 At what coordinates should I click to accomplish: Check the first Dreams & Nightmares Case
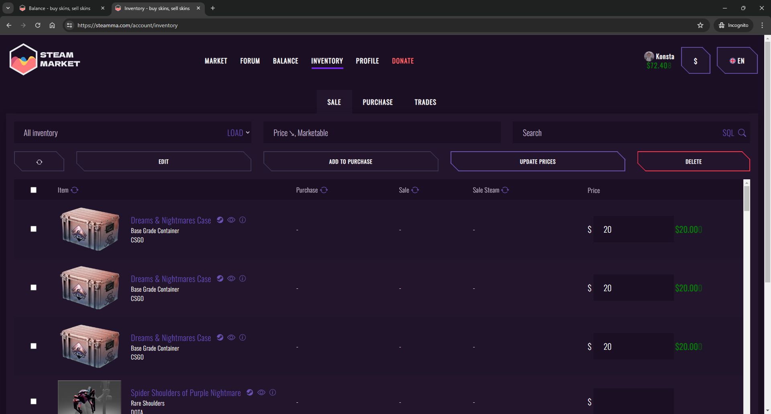[34, 229]
